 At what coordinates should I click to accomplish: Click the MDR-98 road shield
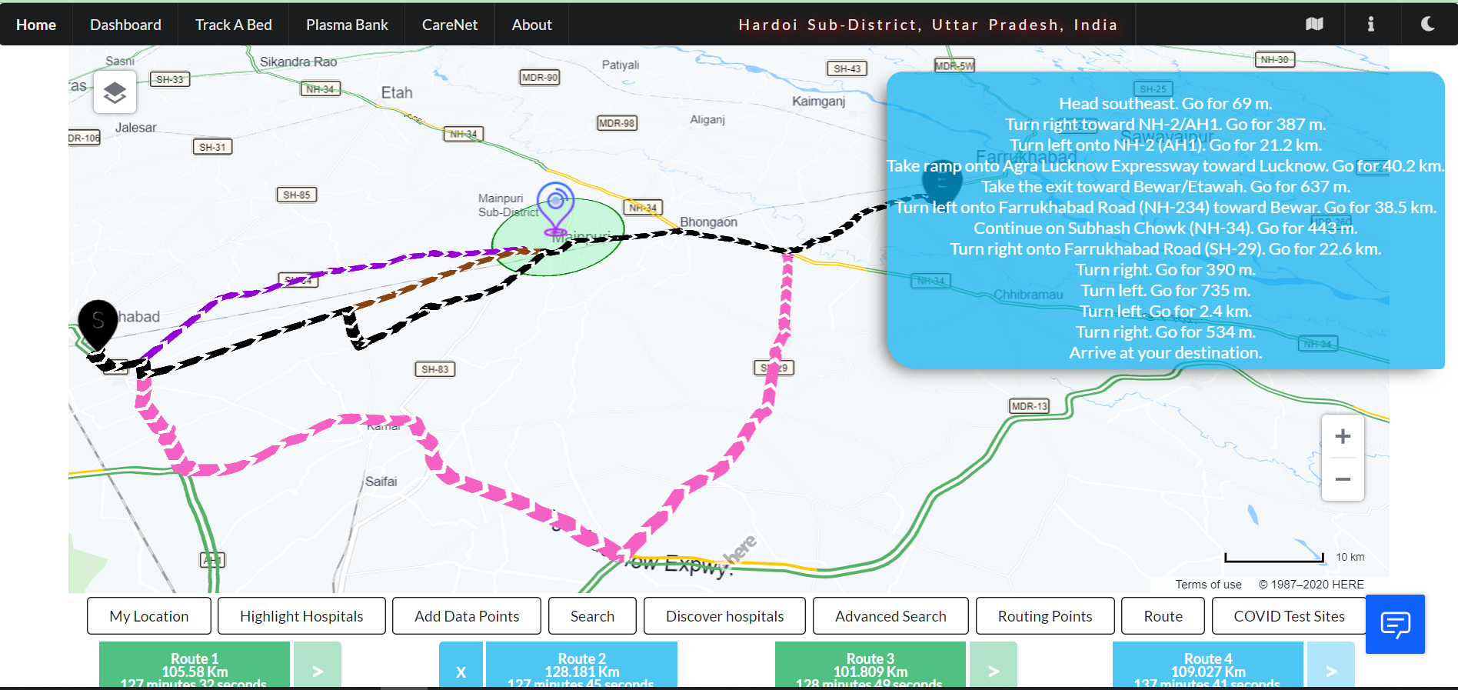pos(617,123)
